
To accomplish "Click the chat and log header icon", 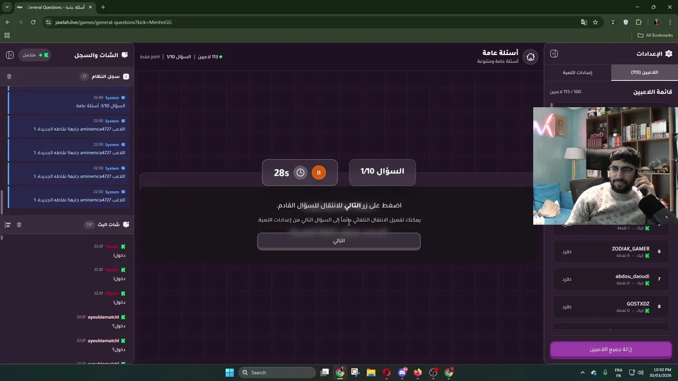I will click(125, 55).
